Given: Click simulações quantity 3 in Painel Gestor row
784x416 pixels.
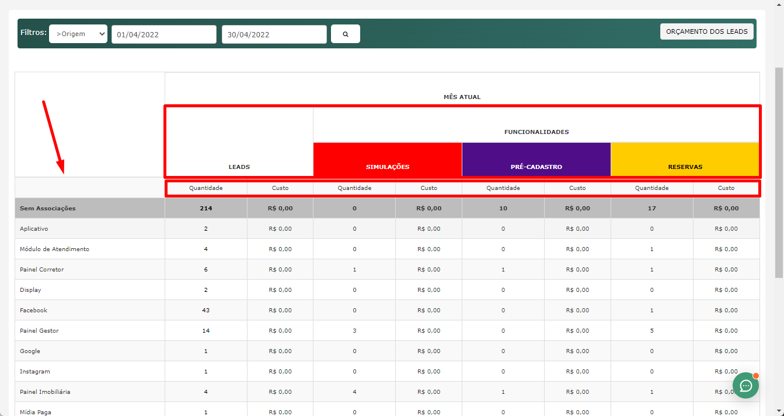Looking at the screenshot, I should 354,330.
